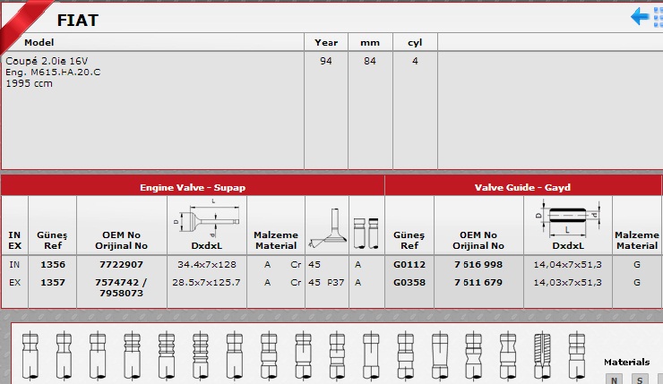Click the red corner ribbon beside FIAT

pyautogui.click(x=18, y=18)
